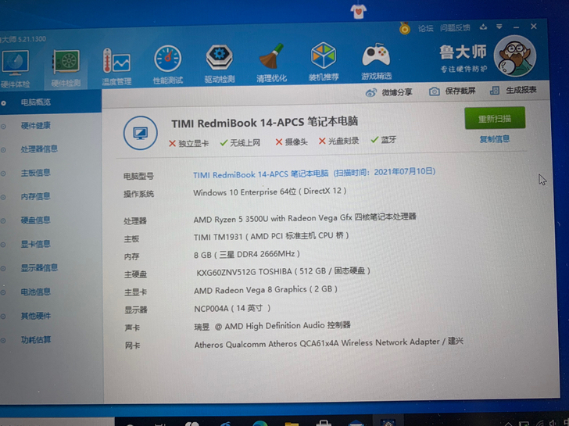Click the 光盘刻录 status indicator

coord(338,141)
